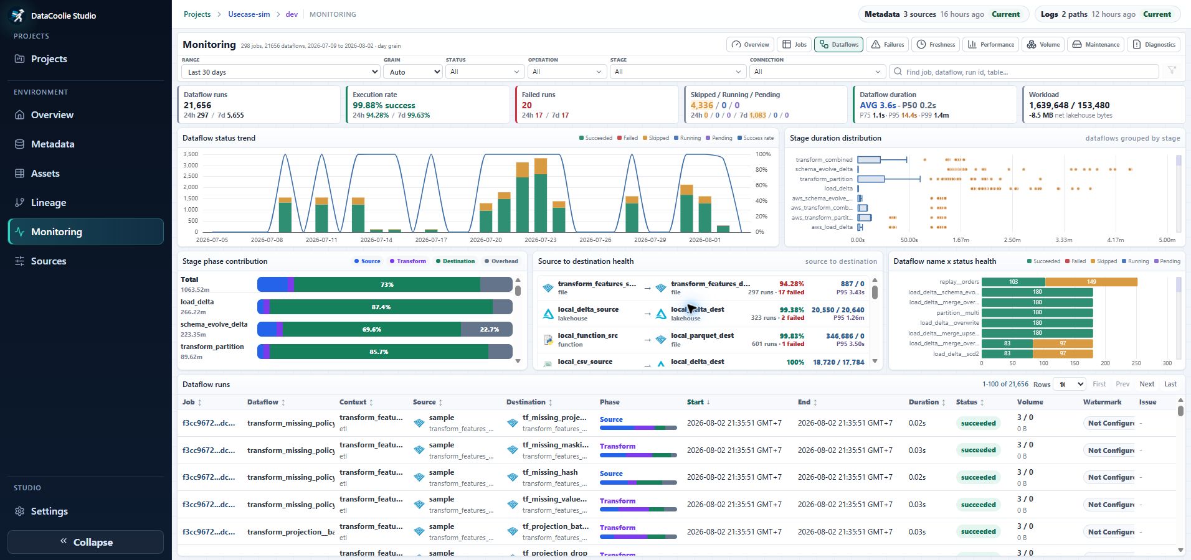Open the Maintenance tab
The height and width of the screenshot is (560, 1191).
1096,44
